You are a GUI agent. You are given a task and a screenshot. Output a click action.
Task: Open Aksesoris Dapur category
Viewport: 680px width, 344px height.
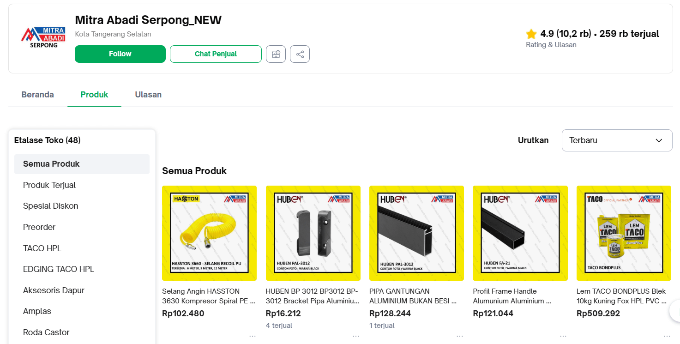[54, 290]
